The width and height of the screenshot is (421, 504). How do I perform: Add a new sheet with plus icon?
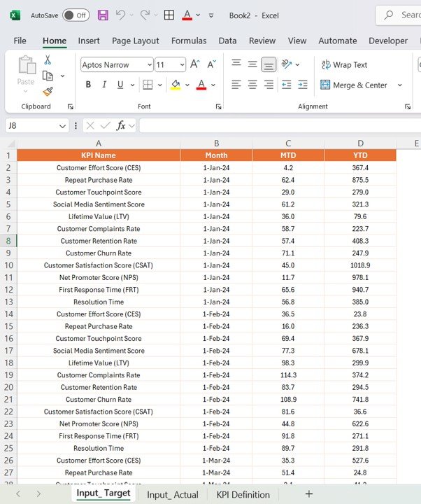pyautogui.click(x=308, y=494)
